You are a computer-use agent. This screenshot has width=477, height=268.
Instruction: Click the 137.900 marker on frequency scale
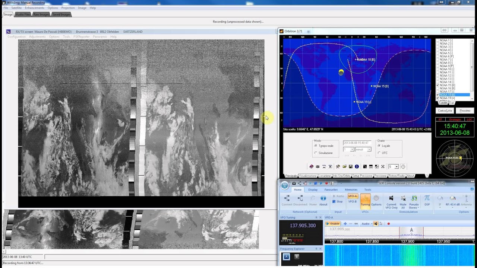[x=408, y=242]
